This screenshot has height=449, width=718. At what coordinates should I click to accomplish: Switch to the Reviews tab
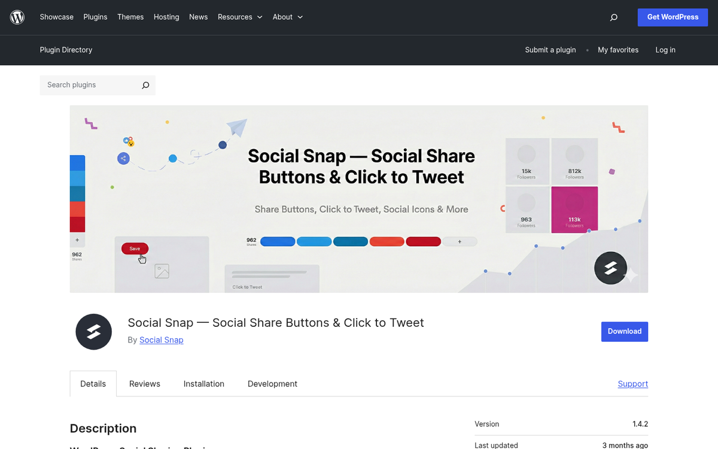145,384
